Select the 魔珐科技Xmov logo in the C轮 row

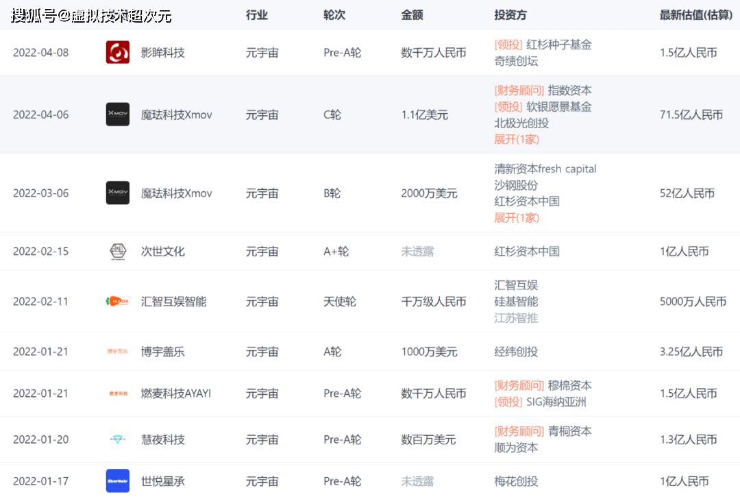pos(117,114)
